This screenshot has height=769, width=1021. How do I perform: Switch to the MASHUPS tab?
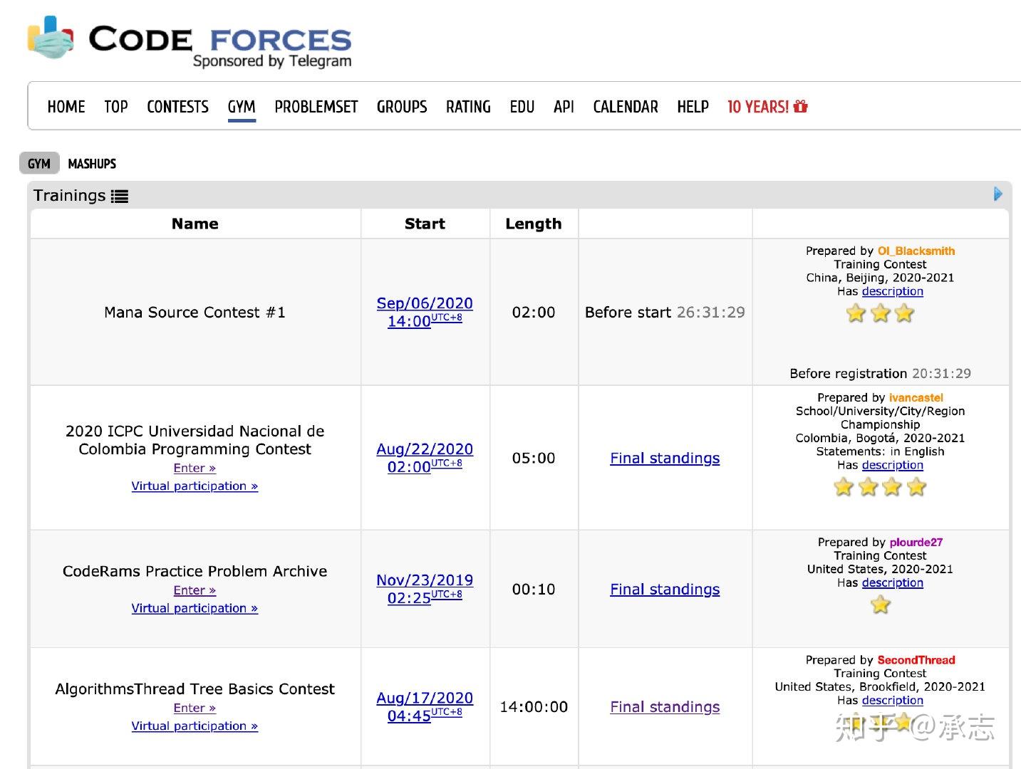[92, 163]
